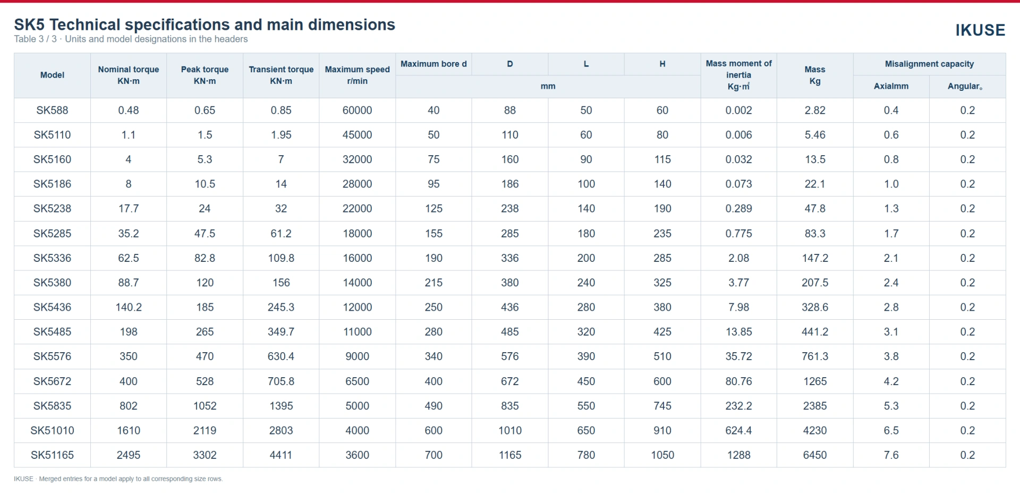Click the IKUSE logo text
This screenshot has width=1020, height=494.
980,30
